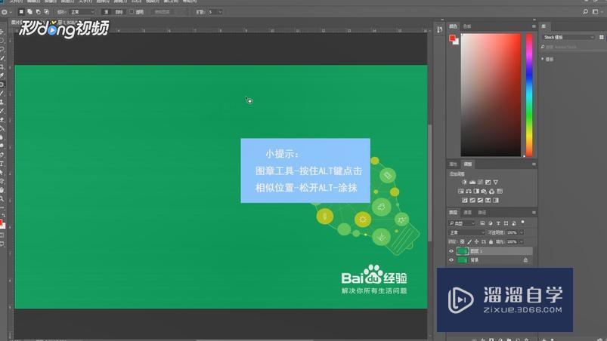Select the Layer 1 thumbnail

point(462,251)
